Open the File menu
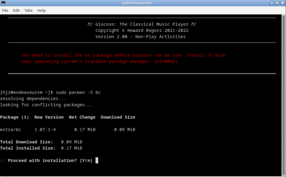The width and height of the screenshot is (286, 177). pyautogui.click(x=5, y=10)
